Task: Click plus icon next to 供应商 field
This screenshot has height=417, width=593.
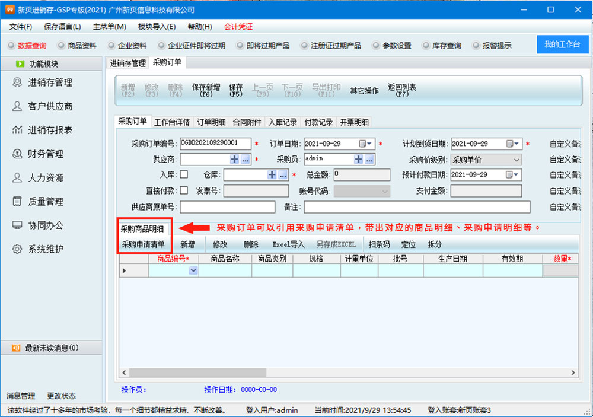Action: pyautogui.click(x=234, y=160)
